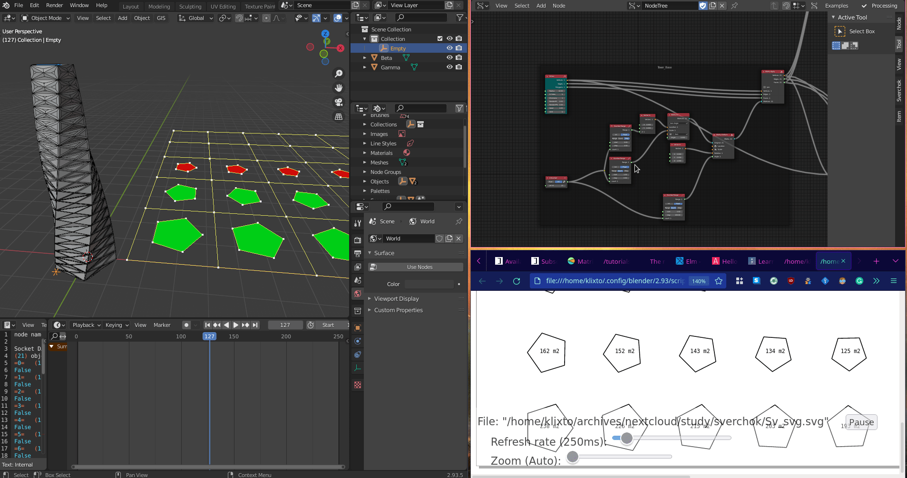The width and height of the screenshot is (907, 478).
Task: Open Texture properties checkerboard tab
Action: (x=358, y=385)
